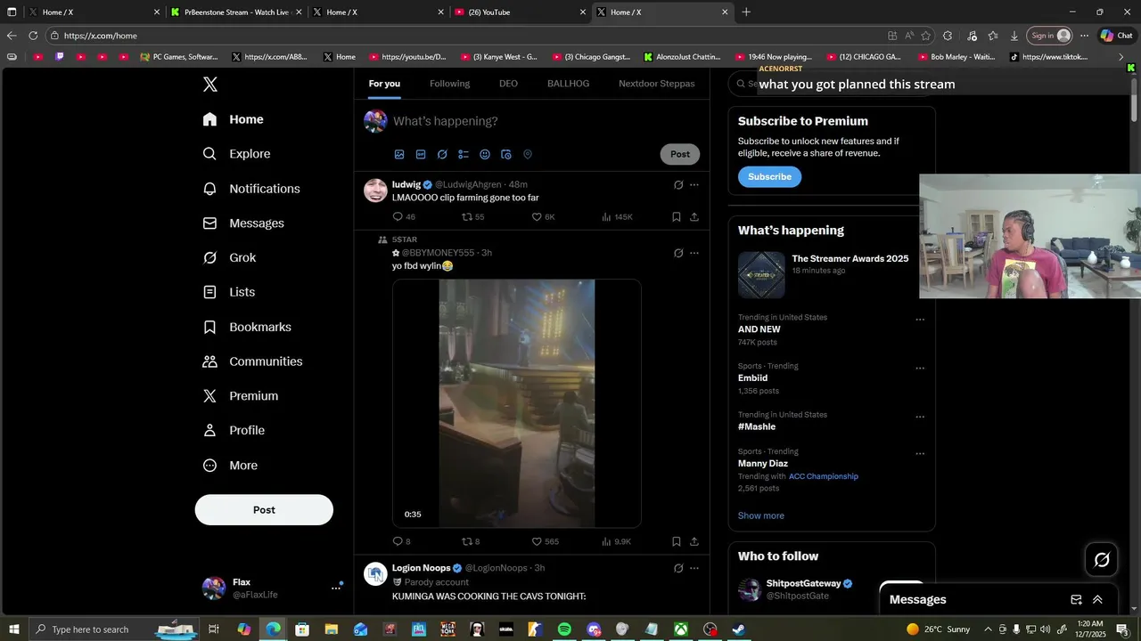
Task: Open Premium in sidebar
Action: pyautogui.click(x=241, y=396)
